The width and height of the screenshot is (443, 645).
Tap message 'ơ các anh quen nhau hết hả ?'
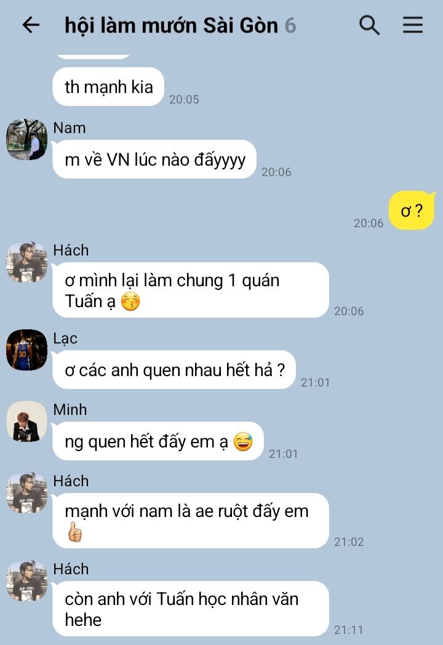(174, 370)
